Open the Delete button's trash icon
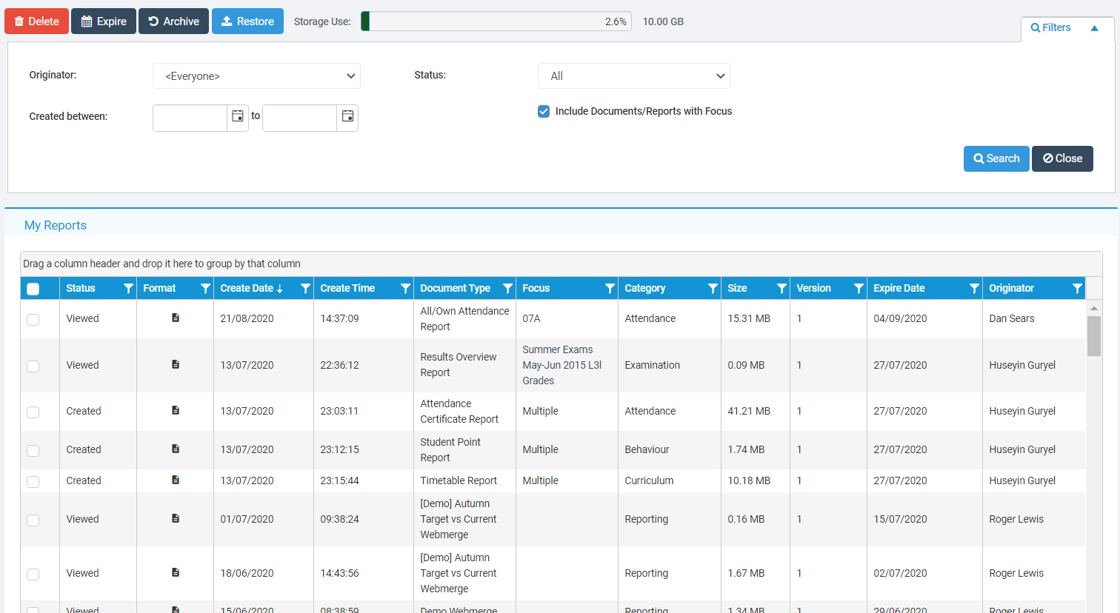The width and height of the screenshot is (1120, 613). (21, 21)
